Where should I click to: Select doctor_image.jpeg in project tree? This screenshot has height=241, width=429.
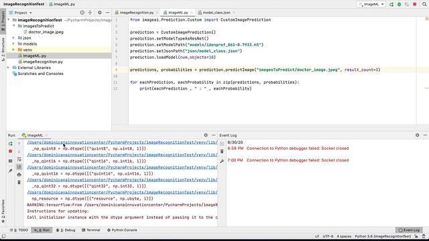[x=46, y=32]
